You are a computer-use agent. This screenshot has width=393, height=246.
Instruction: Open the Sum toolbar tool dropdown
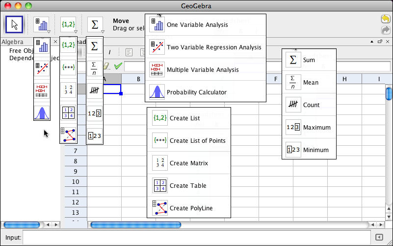95,24
